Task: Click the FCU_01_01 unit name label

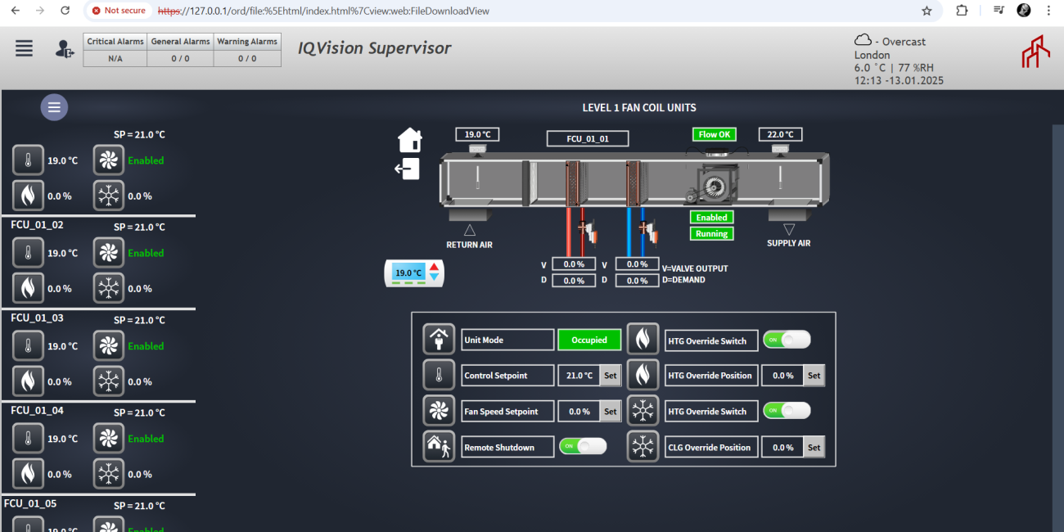Action: (x=588, y=139)
